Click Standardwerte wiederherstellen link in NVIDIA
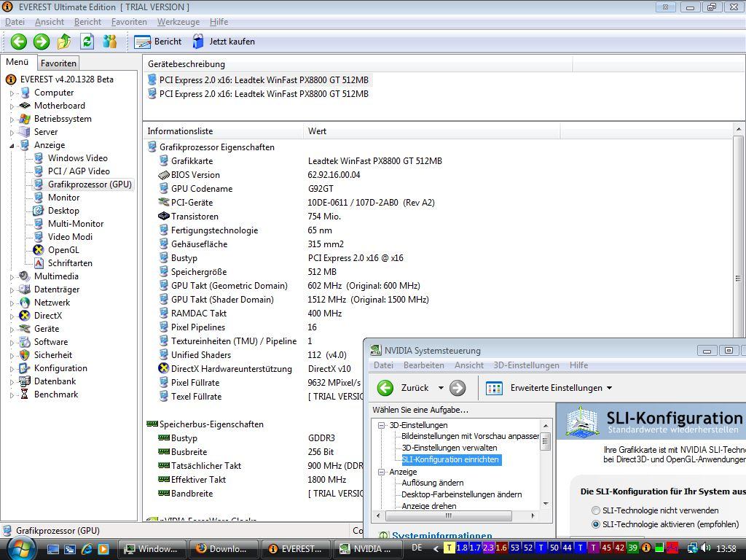 672,429
